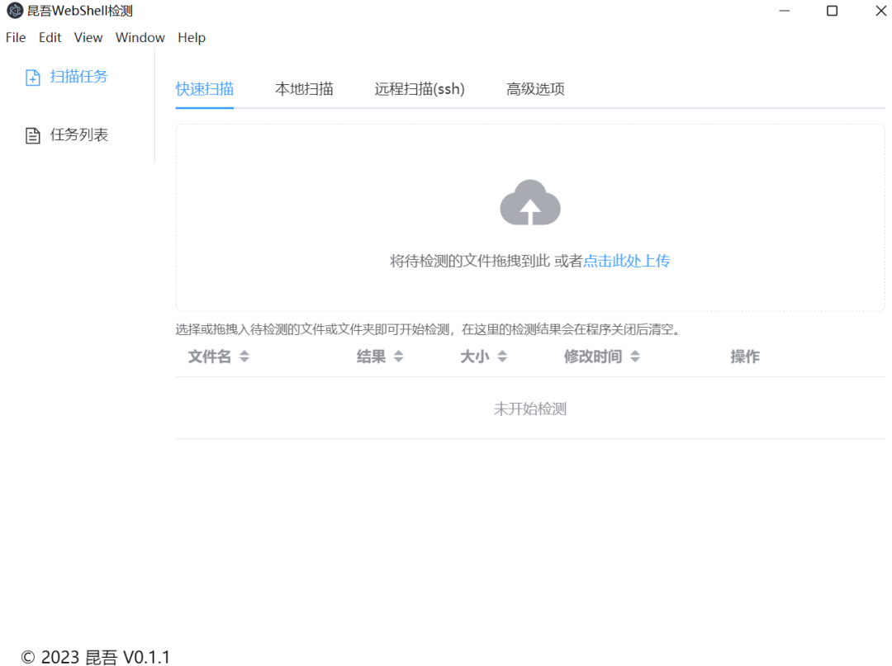The width and height of the screenshot is (892, 666).
Task: Select the 高级选项 tab
Action: click(534, 89)
